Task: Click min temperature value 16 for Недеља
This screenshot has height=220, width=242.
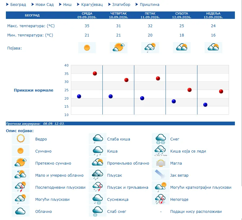Action: (213, 35)
